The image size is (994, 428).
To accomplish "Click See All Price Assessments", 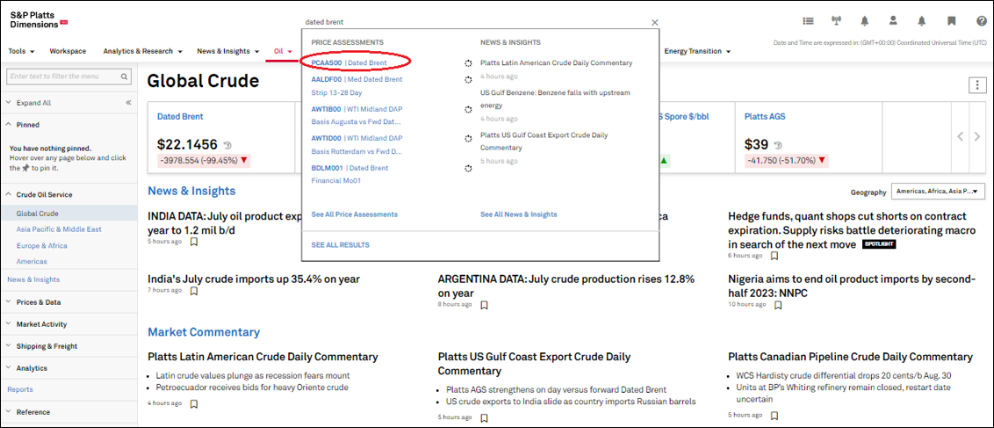I will click(355, 214).
